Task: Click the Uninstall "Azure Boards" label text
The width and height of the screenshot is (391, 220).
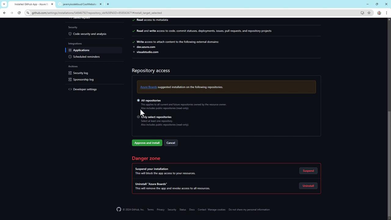Action: click(x=151, y=184)
